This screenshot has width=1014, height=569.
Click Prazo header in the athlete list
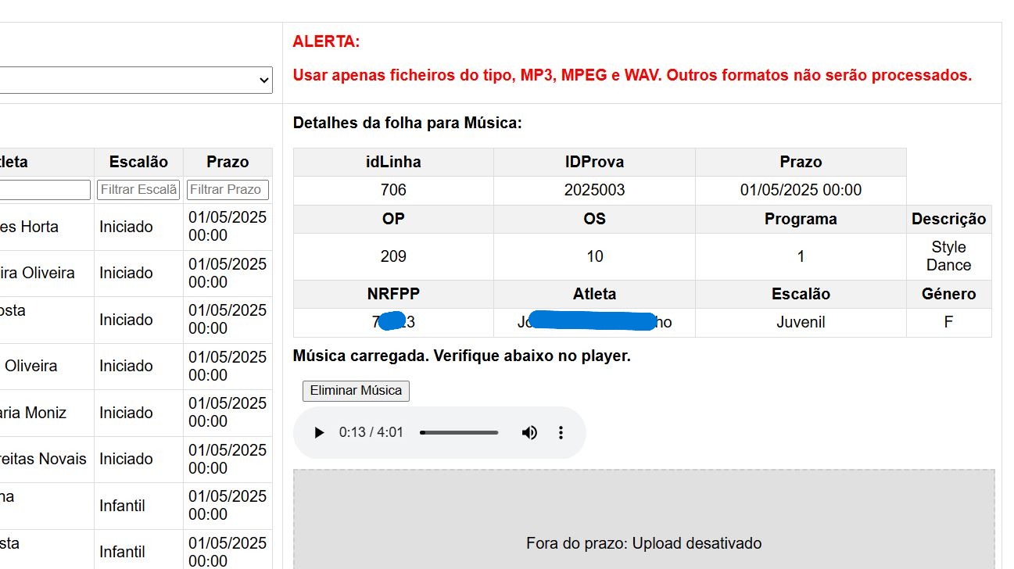(x=228, y=162)
